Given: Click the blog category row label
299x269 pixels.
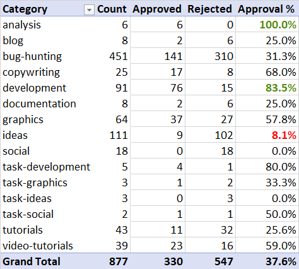Looking at the screenshot, I should click(13, 40).
